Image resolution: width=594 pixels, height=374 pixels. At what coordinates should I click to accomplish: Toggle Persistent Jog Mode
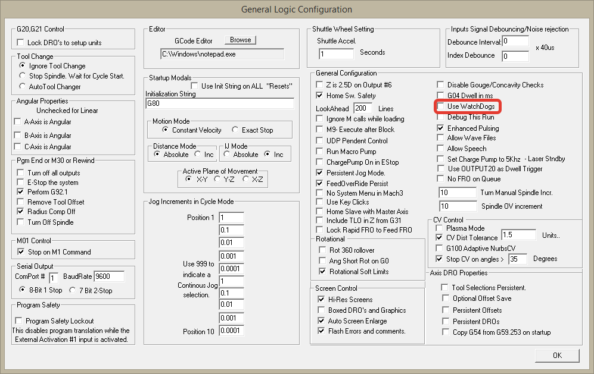[x=319, y=172]
